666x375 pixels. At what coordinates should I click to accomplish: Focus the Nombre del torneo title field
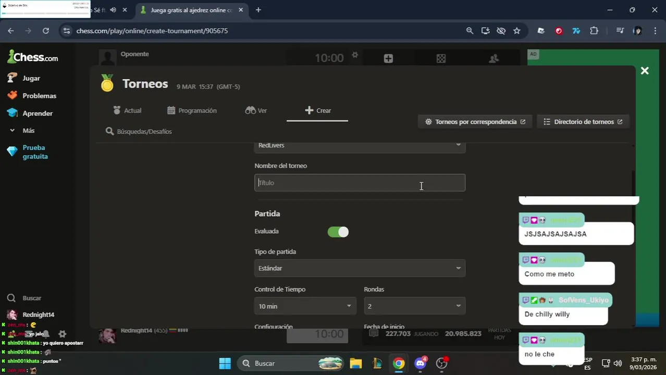click(x=360, y=183)
